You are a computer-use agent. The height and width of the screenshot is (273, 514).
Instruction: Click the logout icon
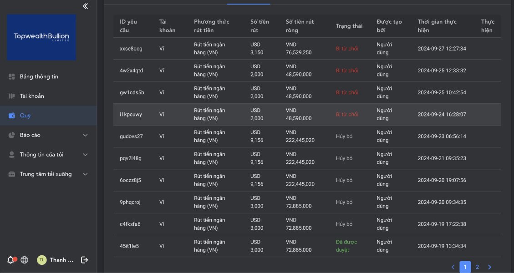click(x=84, y=260)
